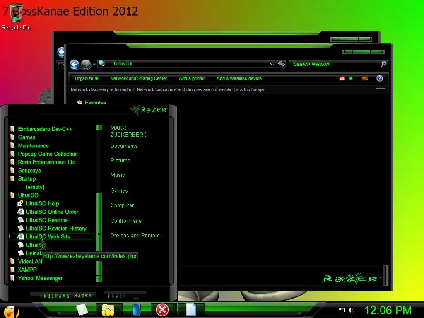424x318 pixels.
Task: Toggle the preview pane icon
Action: point(365,78)
